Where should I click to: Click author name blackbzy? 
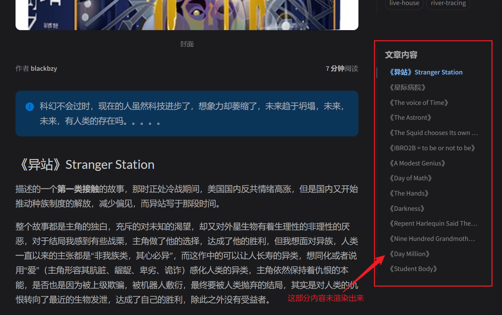coord(44,68)
